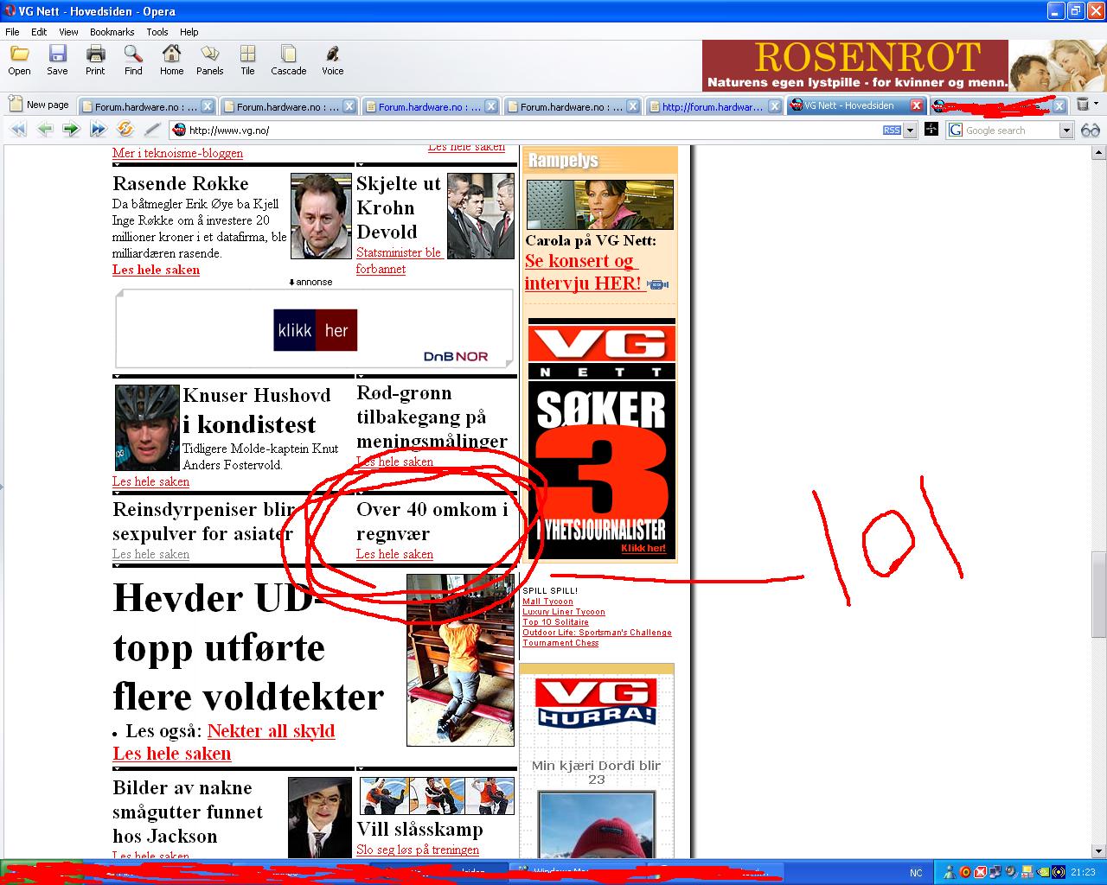Open the Nekter all skyld link

[x=271, y=730]
